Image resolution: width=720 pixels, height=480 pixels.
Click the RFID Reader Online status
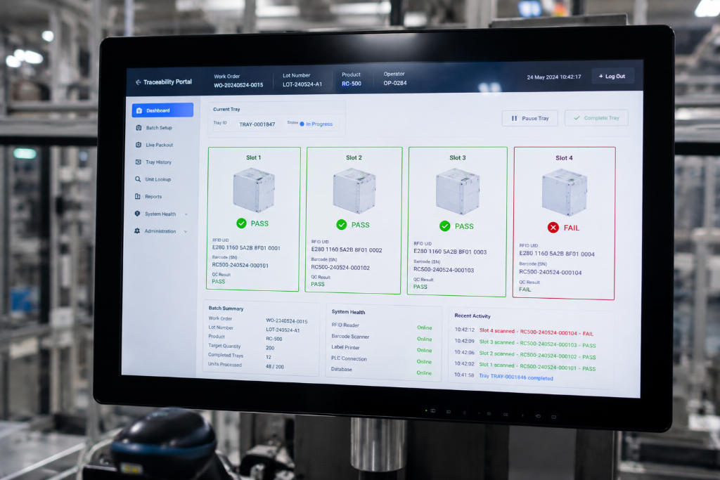[x=424, y=327]
